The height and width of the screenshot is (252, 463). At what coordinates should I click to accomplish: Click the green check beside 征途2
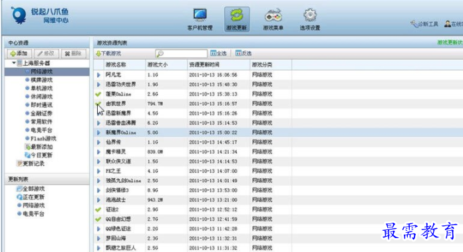[x=98, y=209]
